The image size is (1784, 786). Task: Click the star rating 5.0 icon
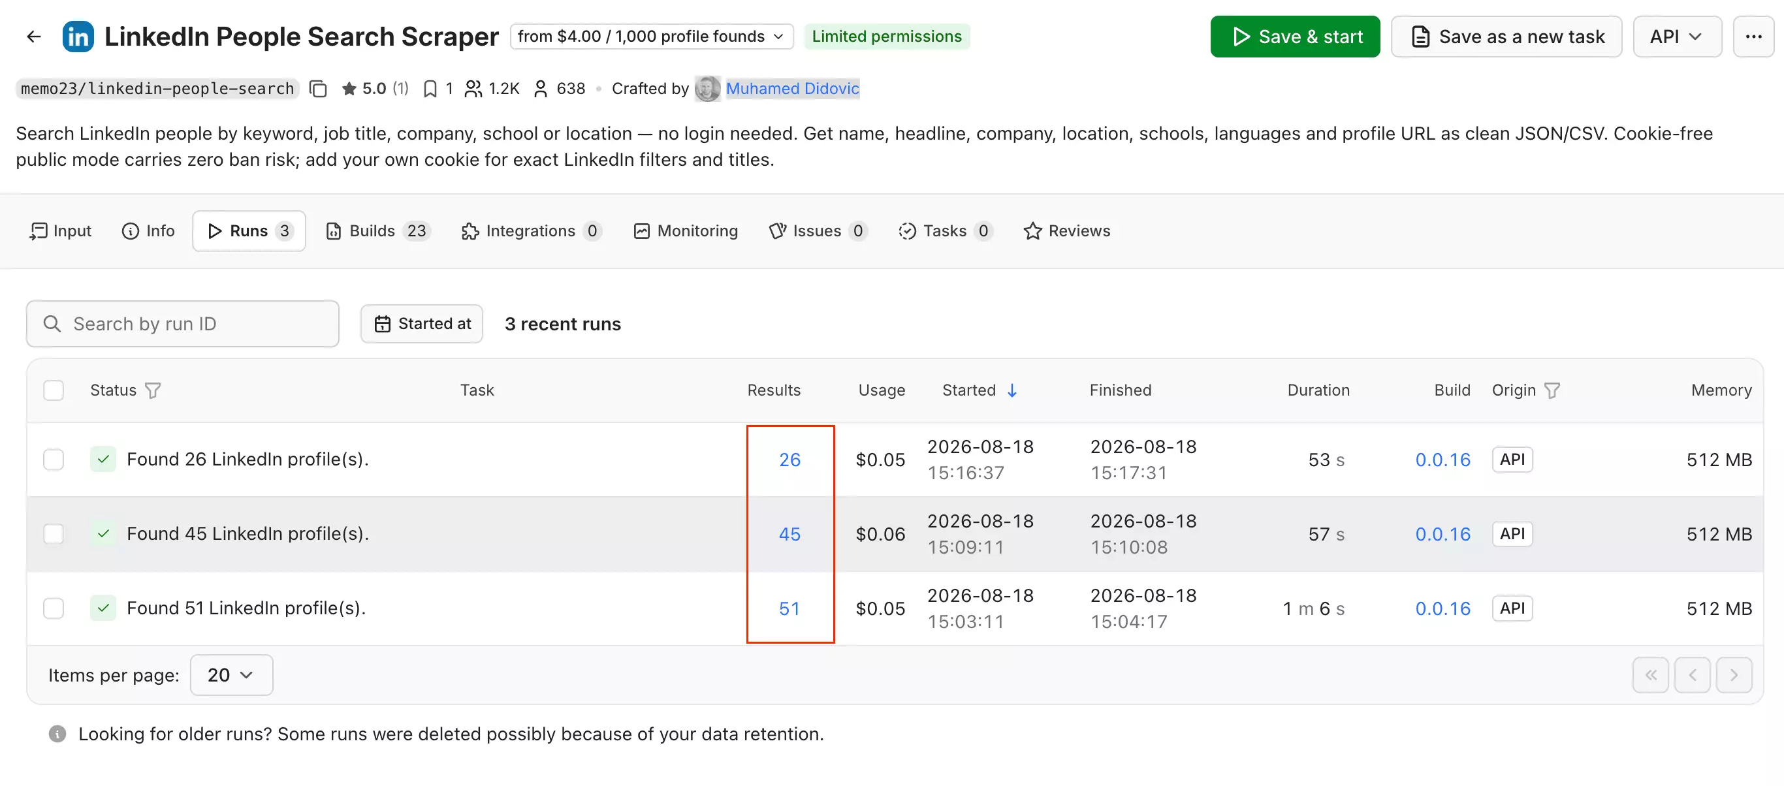click(349, 89)
